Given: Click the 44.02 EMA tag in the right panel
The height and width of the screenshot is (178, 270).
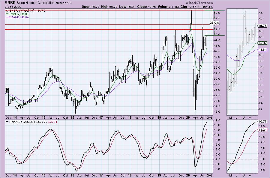Looking at the screenshot, I should point(263,43).
